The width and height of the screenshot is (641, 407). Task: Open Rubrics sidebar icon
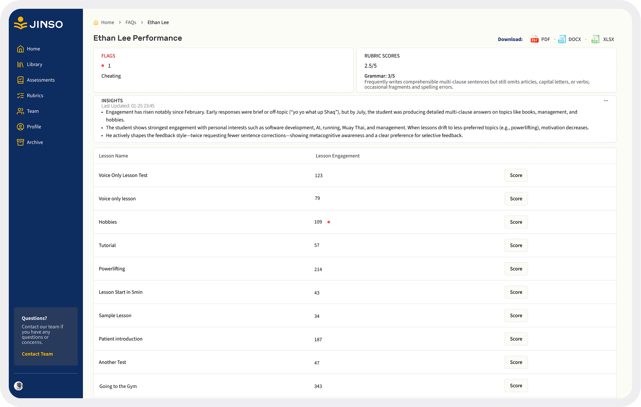point(20,96)
